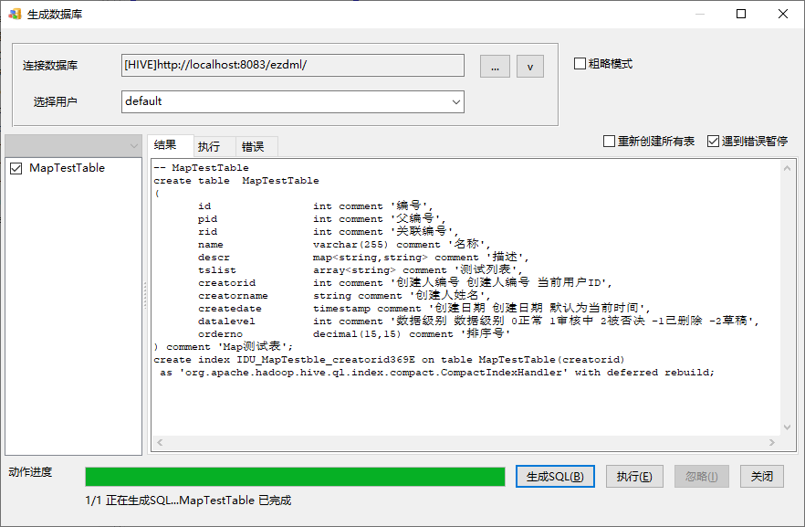This screenshot has width=805, height=527.
Task: Click the green 动作进度 progress bar
Action: (295, 477)
